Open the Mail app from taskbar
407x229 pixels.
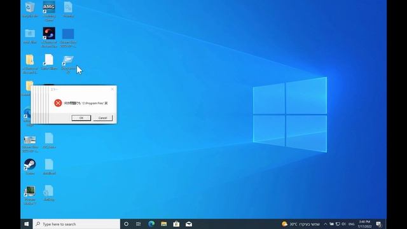pos(189,224)
